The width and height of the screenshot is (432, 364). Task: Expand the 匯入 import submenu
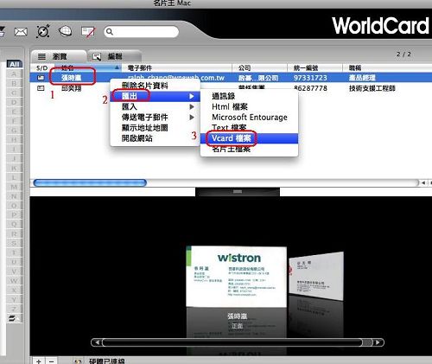tap(155, 106)
